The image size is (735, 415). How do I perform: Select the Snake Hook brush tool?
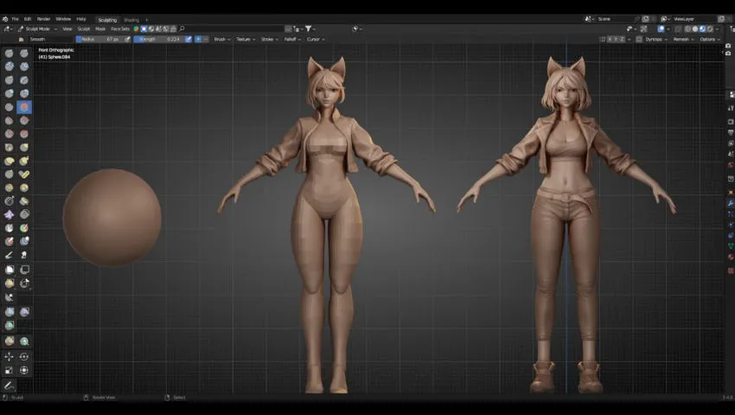pos(24,161)
